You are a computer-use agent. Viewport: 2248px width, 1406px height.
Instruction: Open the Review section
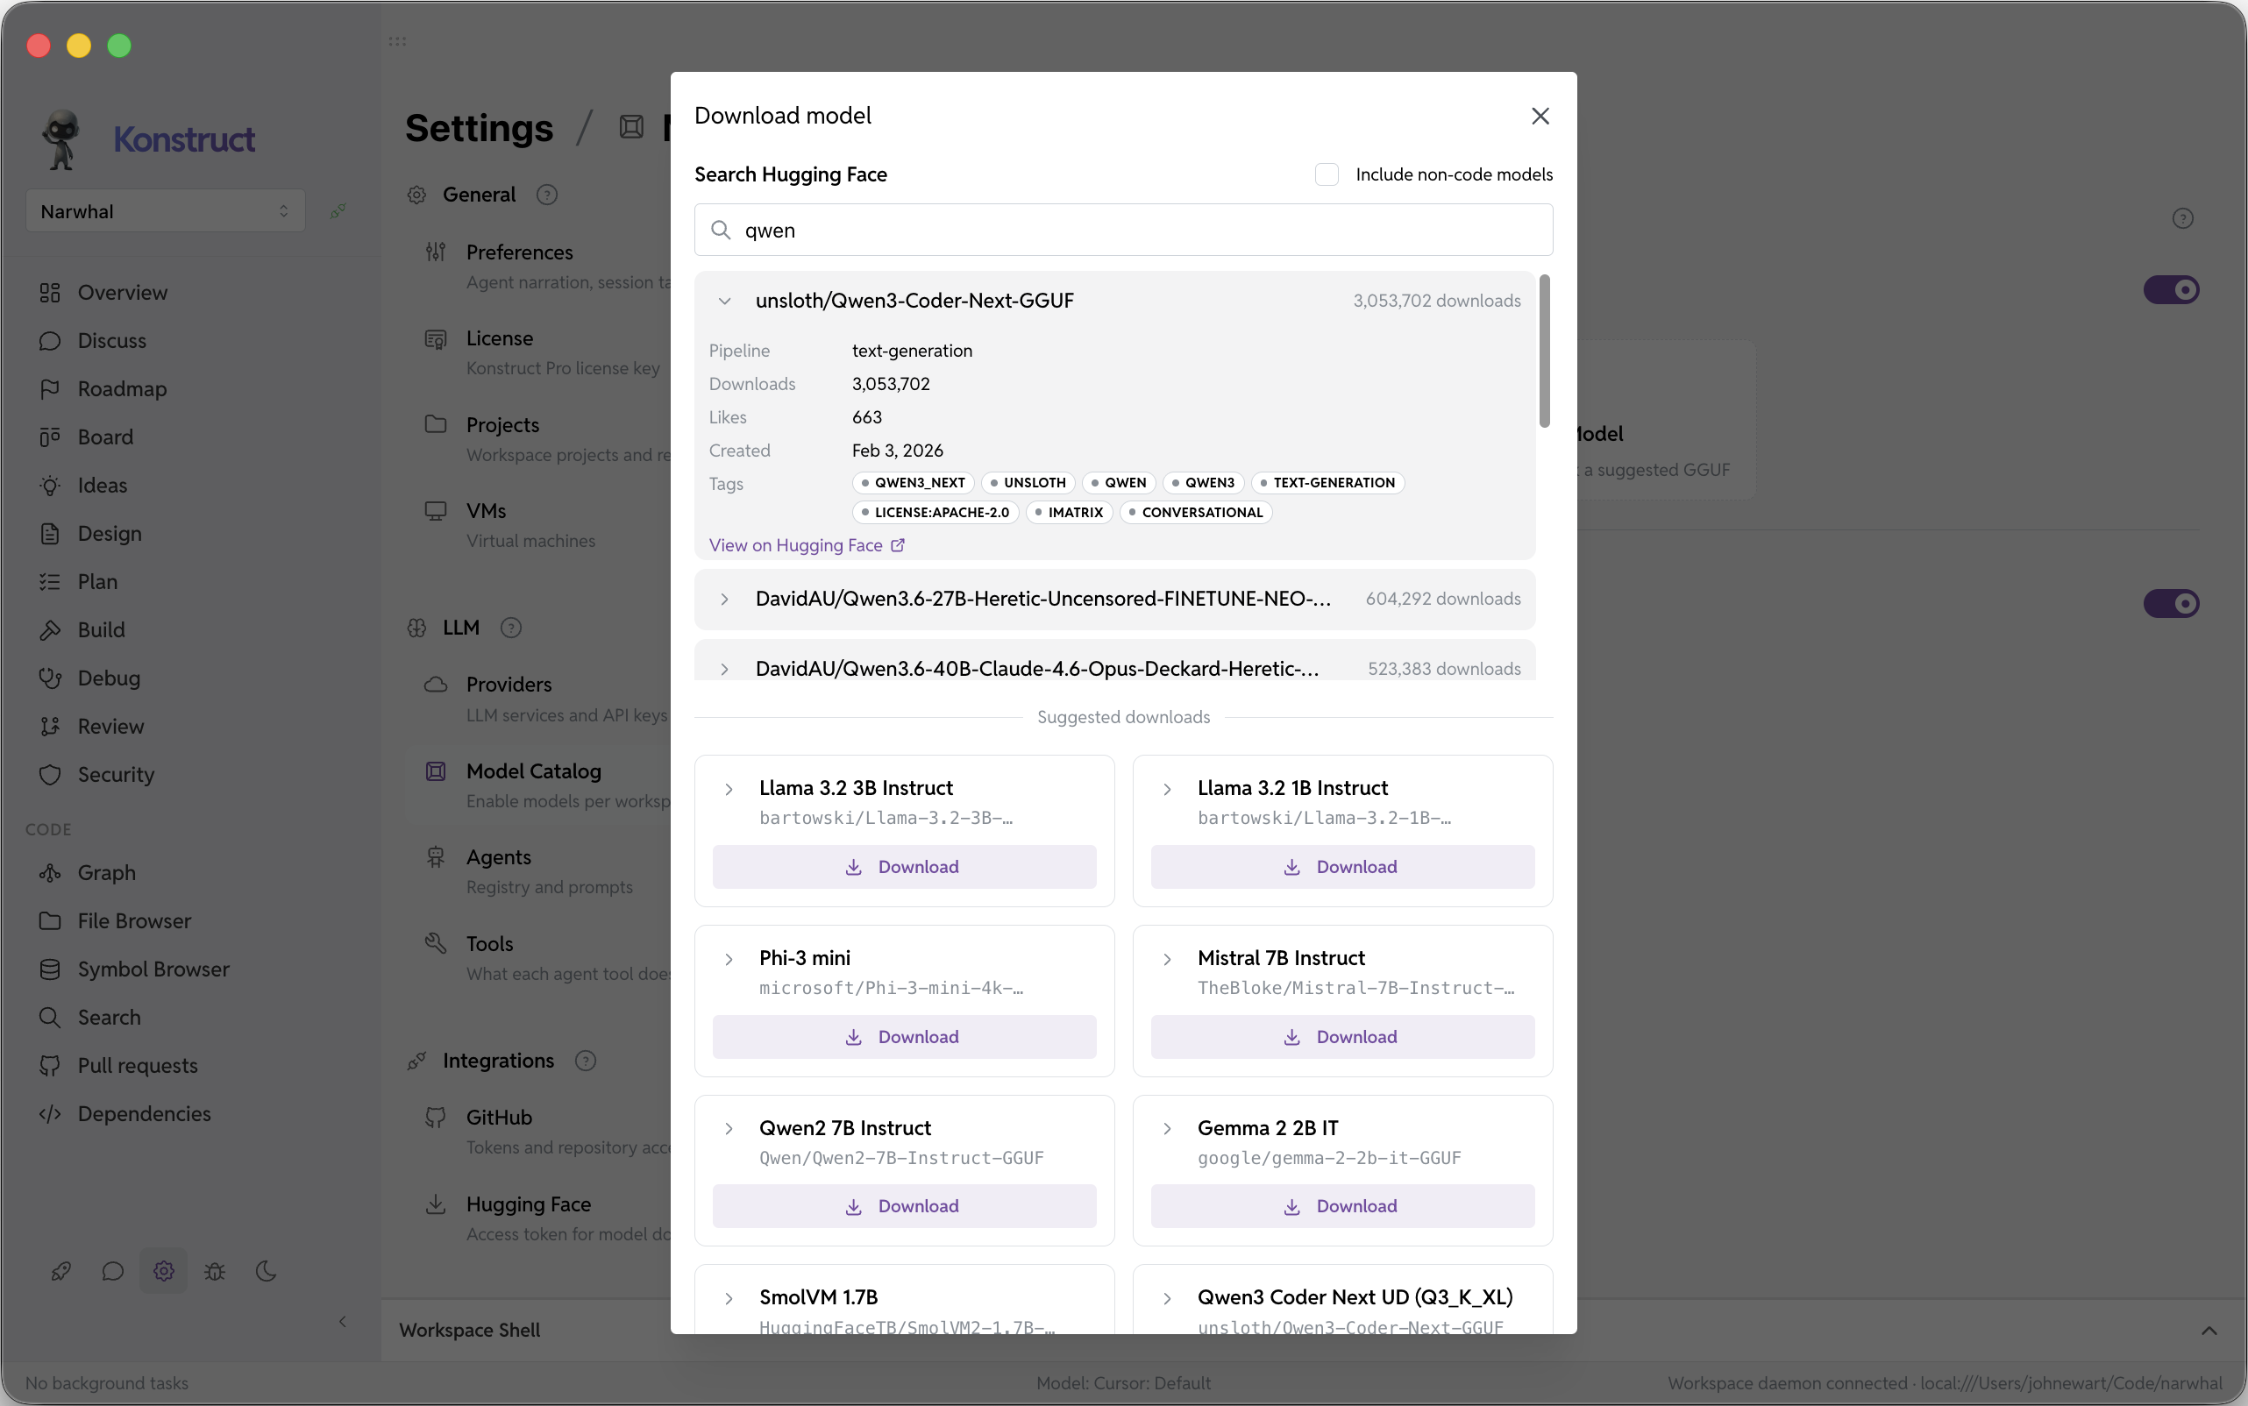[x=110, y=728]
